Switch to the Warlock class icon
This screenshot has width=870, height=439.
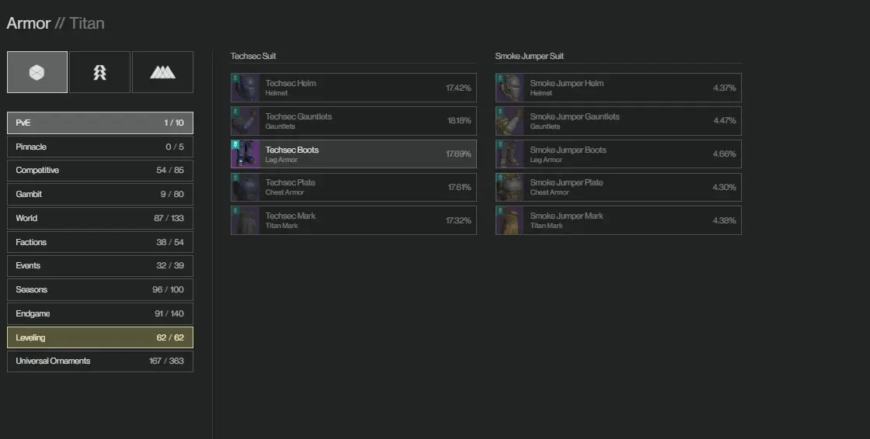tap(162, 72)
